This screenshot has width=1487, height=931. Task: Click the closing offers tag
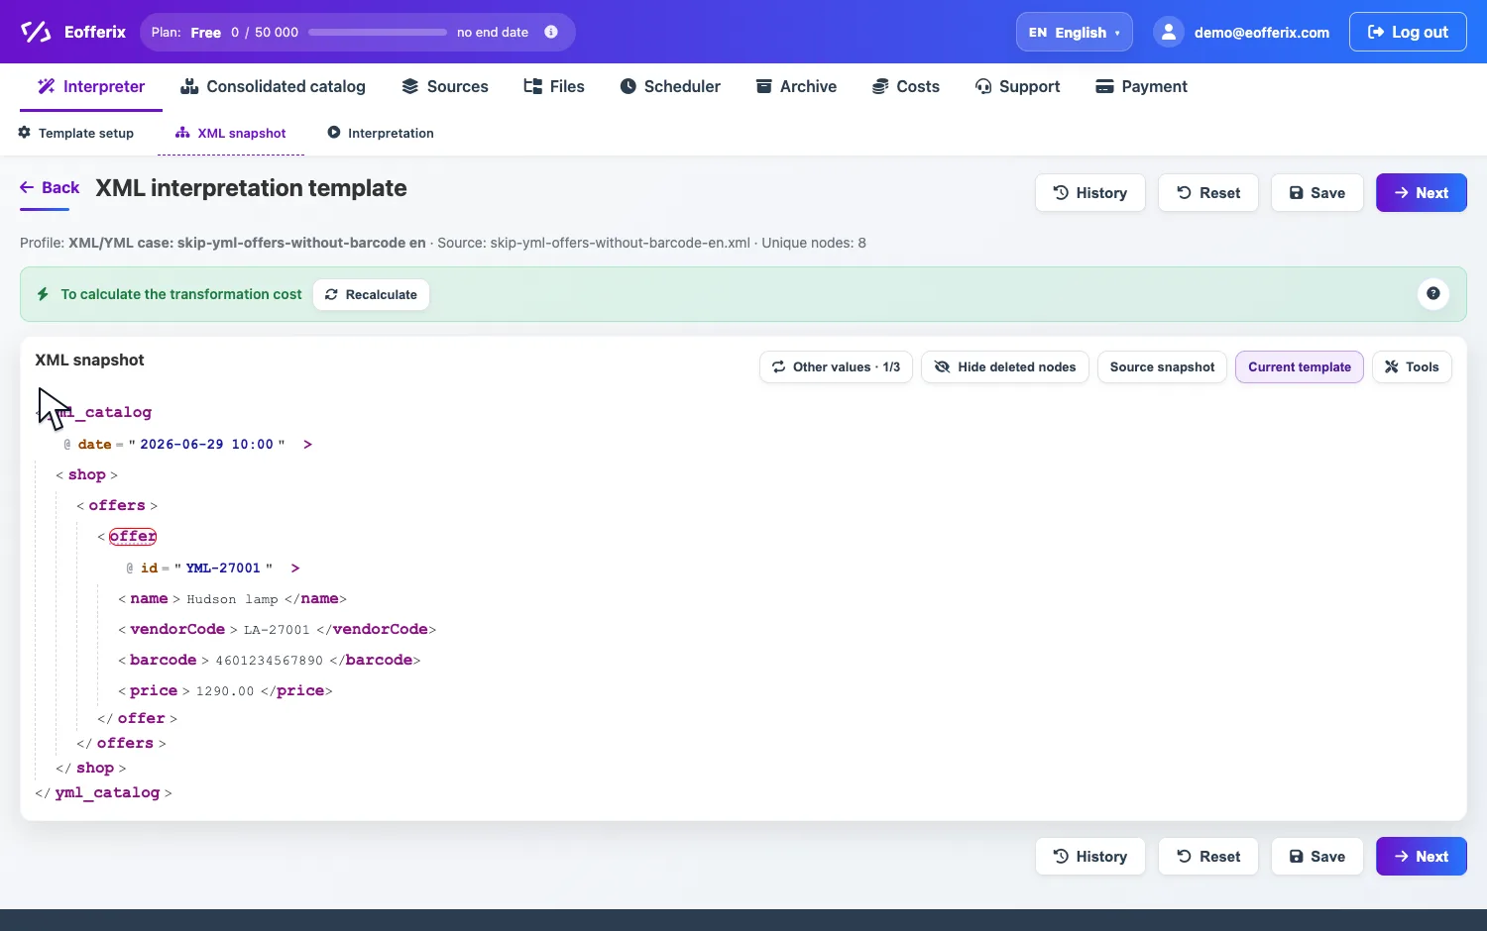click(x=125, y=743)
